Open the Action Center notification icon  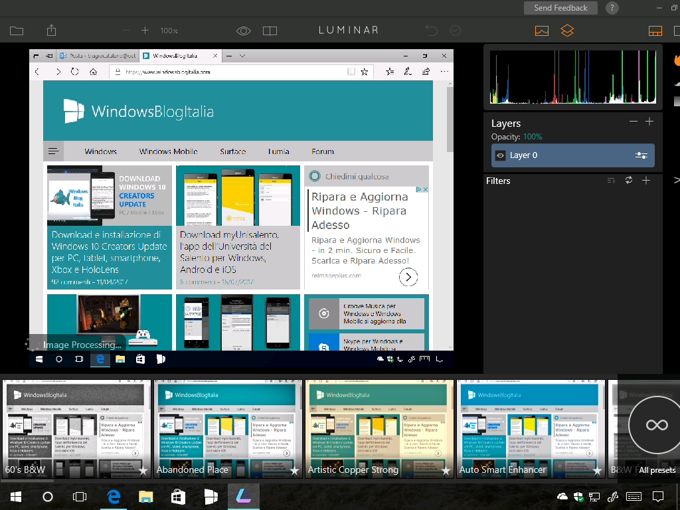(x=658, y=497)
